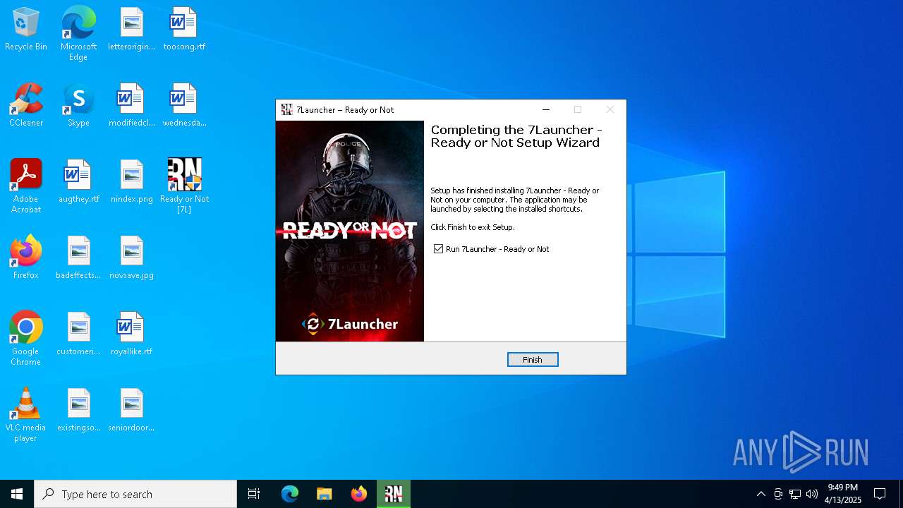
Task: Click the Finish button
Action: (x=533, y=360)
